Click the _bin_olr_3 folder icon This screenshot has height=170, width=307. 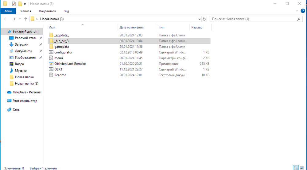(51, 41)
